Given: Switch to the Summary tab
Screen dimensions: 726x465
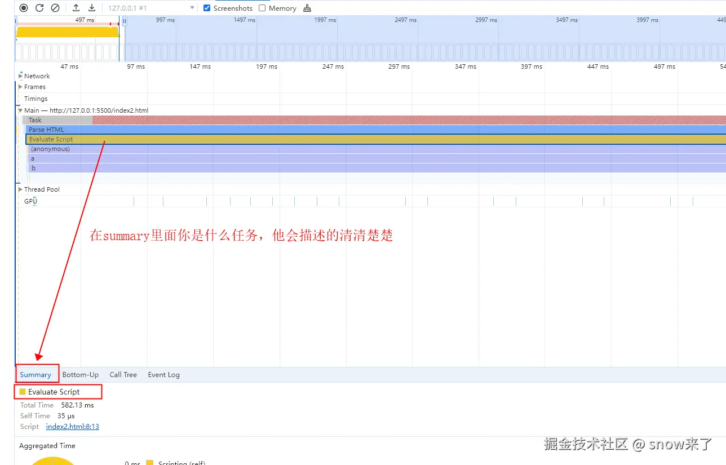Looking at the screenshot, I should pos(36,375).
